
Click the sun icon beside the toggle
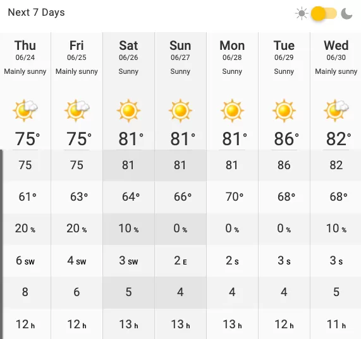click(x=302, y=13)
